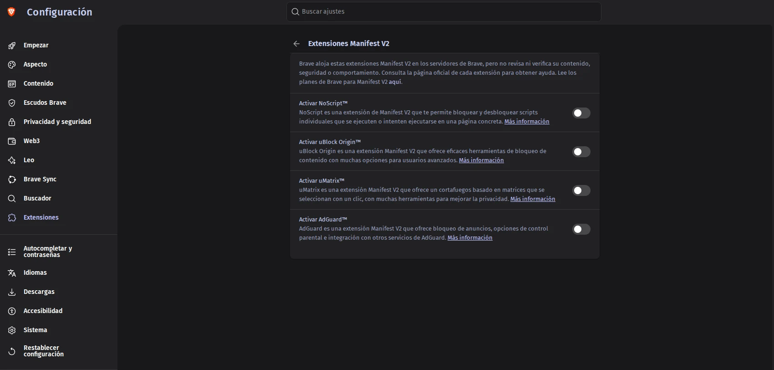The width and height of the screenshot is (774, 370).
Task: Click the translate icon beside Idiomas
Action: click(x=12, y=273)
